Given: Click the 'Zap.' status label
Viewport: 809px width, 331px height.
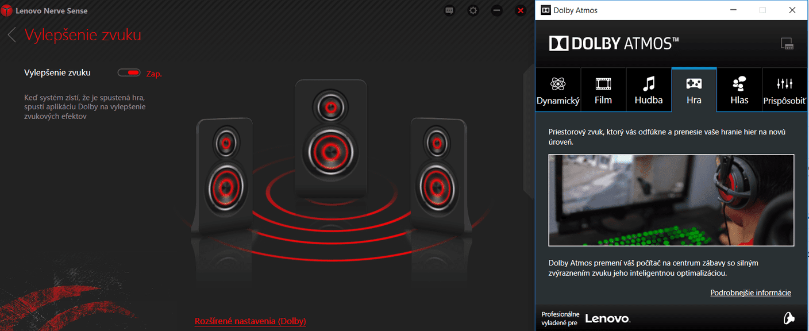Looking at the screenshot, I should click(x=154, y=74).
